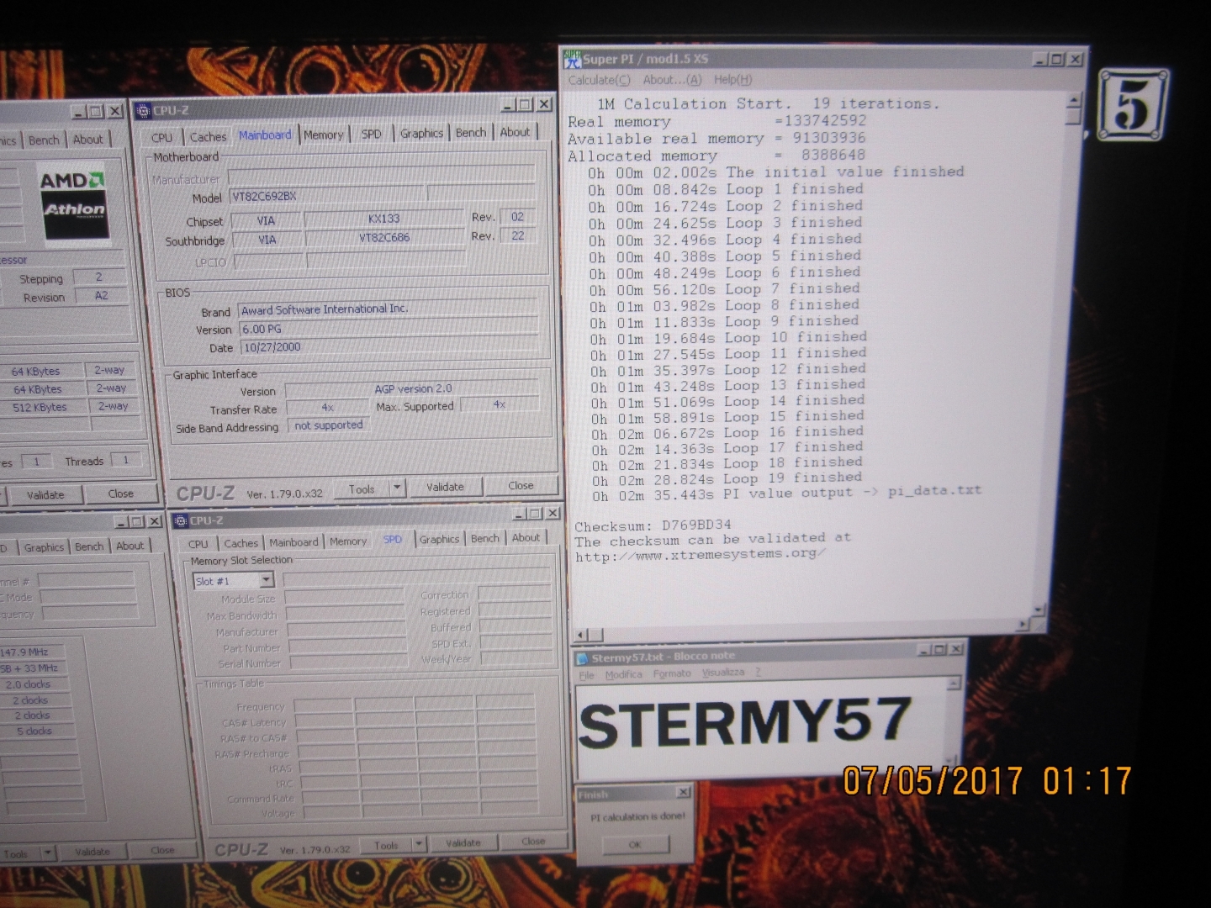Select SPD tab in Mainboard CPU-Z window
This screenshot has width=1211, height=908.
pyautogui.click(x=371, y=134)
